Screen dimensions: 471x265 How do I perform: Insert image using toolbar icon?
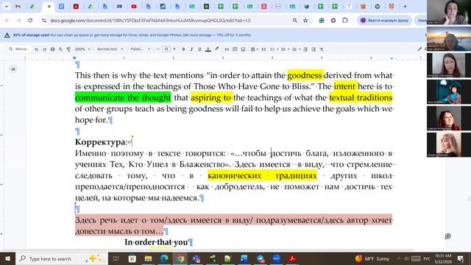click(243, 49)
